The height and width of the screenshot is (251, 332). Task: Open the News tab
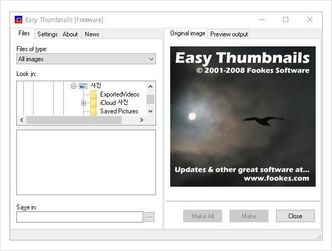pyautogui.click(x=92, y=34)
